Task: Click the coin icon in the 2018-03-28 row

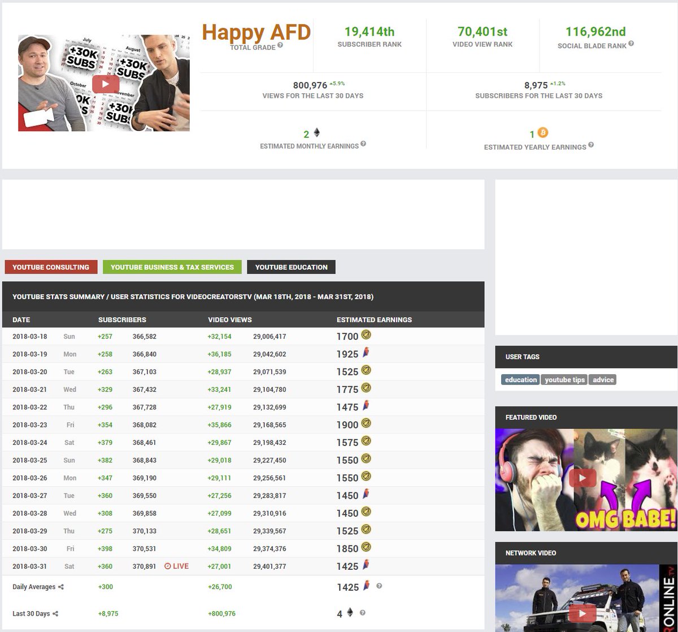Action: click(x=366, y=512)
